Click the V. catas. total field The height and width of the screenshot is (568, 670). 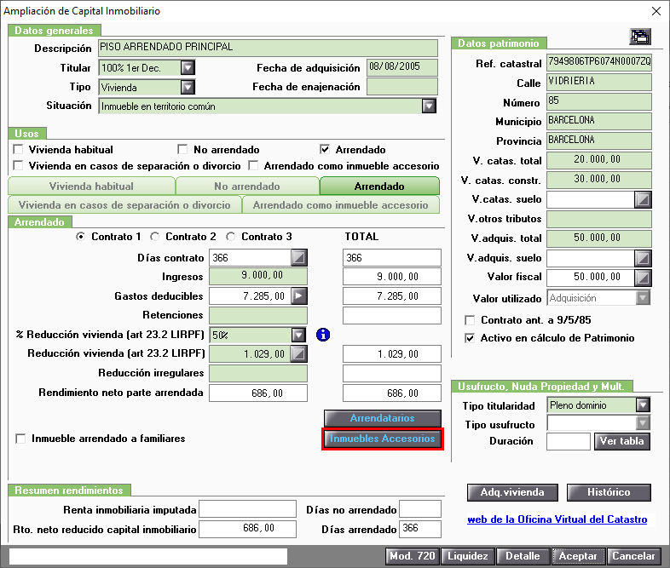[599, 160]
